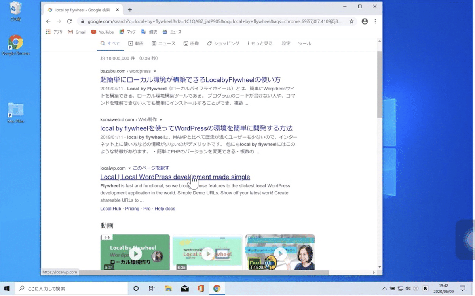Open the ニュース bookmark in bookmarks bar
Image resolution: width=475 pixels, height=296 pixels.
click(x=172, y=32)
